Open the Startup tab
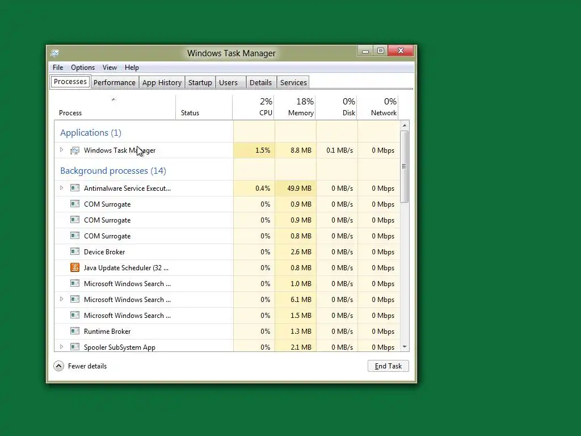The height and width of the screenshot is (436, 581). click(200, 83)
